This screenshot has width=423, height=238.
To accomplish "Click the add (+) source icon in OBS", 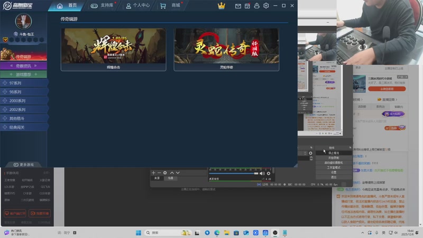I will (x=153, y=173).
